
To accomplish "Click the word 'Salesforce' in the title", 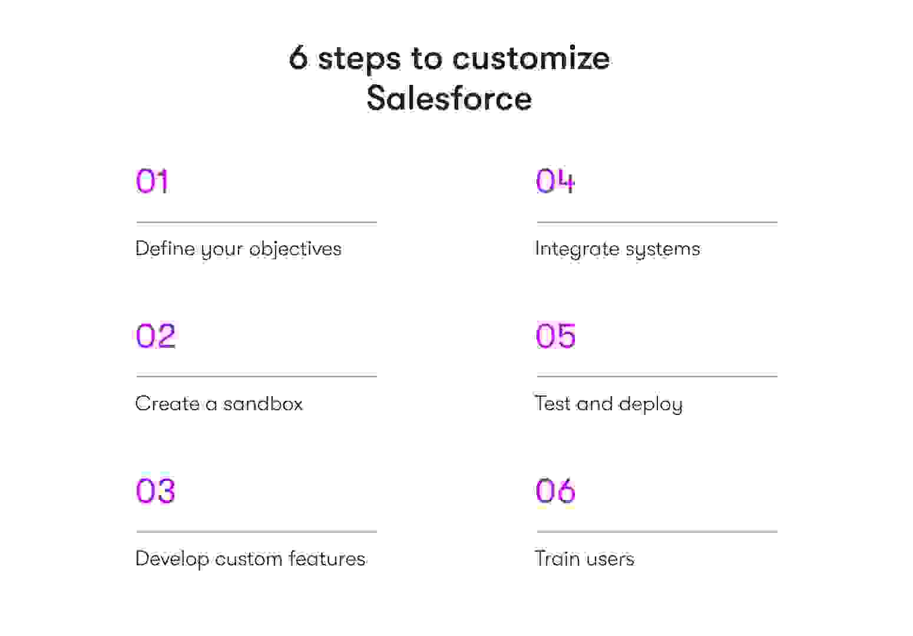I will click(449, 98).
